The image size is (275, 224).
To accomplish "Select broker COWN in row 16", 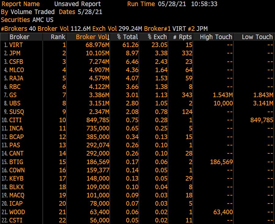I will pos(17,170).
